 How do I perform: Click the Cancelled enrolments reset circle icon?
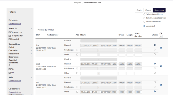click(x=10, y=65)
